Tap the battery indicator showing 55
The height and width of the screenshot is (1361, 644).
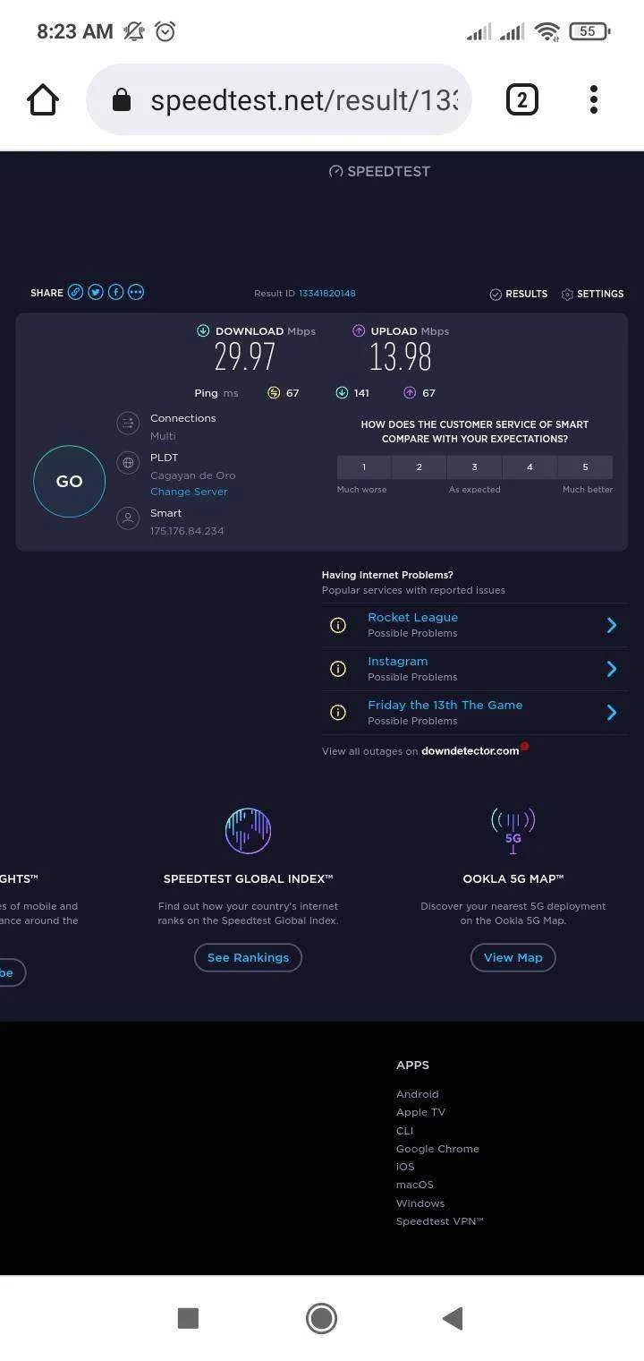click(x=589, y=31)
